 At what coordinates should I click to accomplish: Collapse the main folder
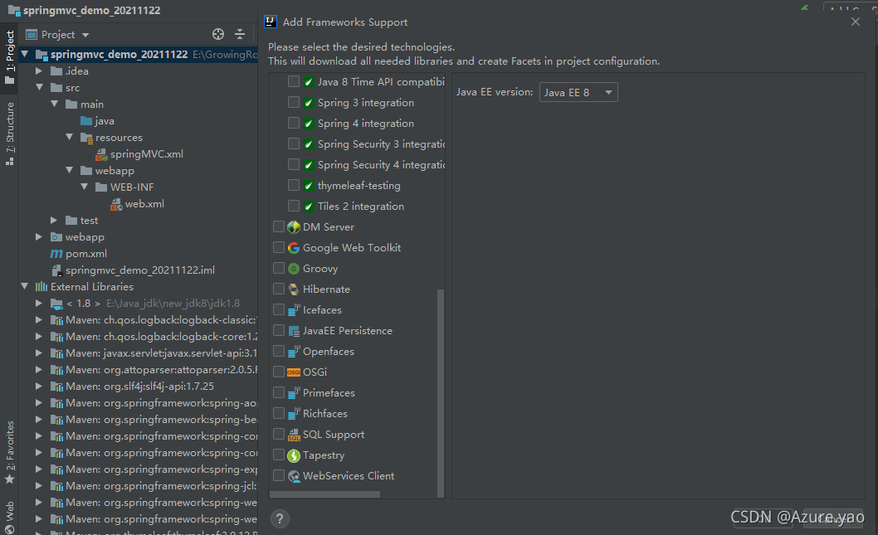pos(54,104)
